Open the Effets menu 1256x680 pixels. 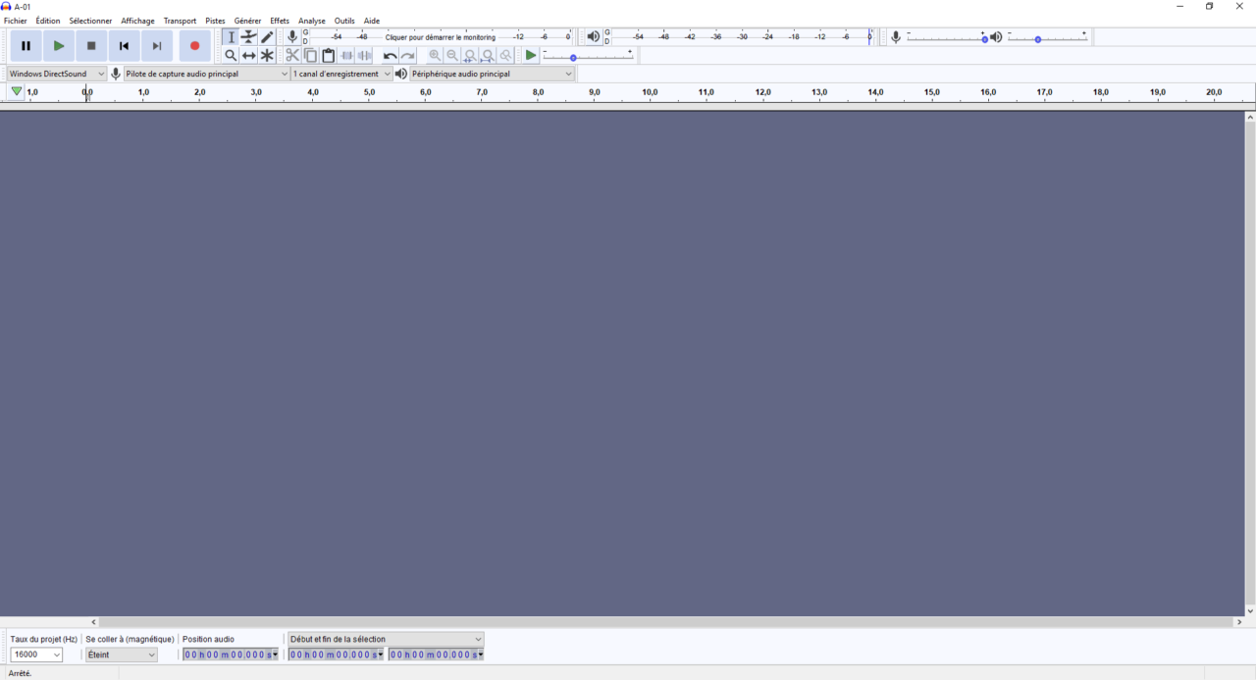coord(279,20)
